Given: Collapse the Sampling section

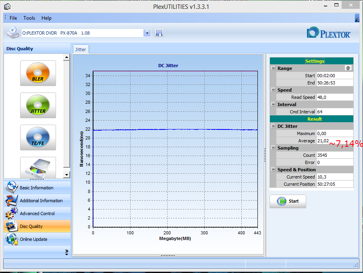Looking at the screenshot, I should coord(274,148).
